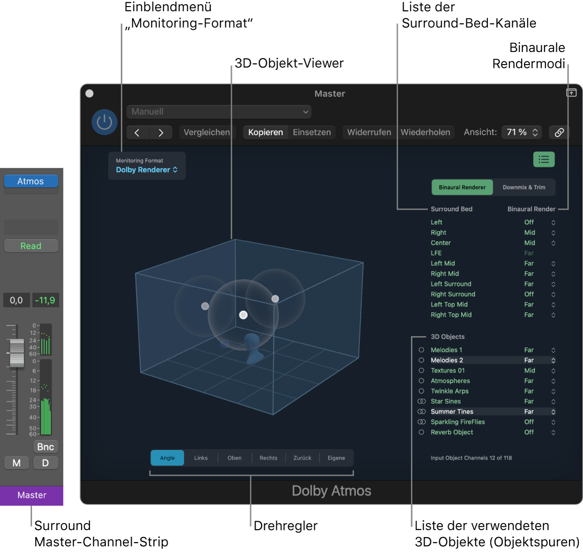Screen dimensions: 583x553
Task: Click the Summer Tines stereo object icon
Action: [421, 412]
